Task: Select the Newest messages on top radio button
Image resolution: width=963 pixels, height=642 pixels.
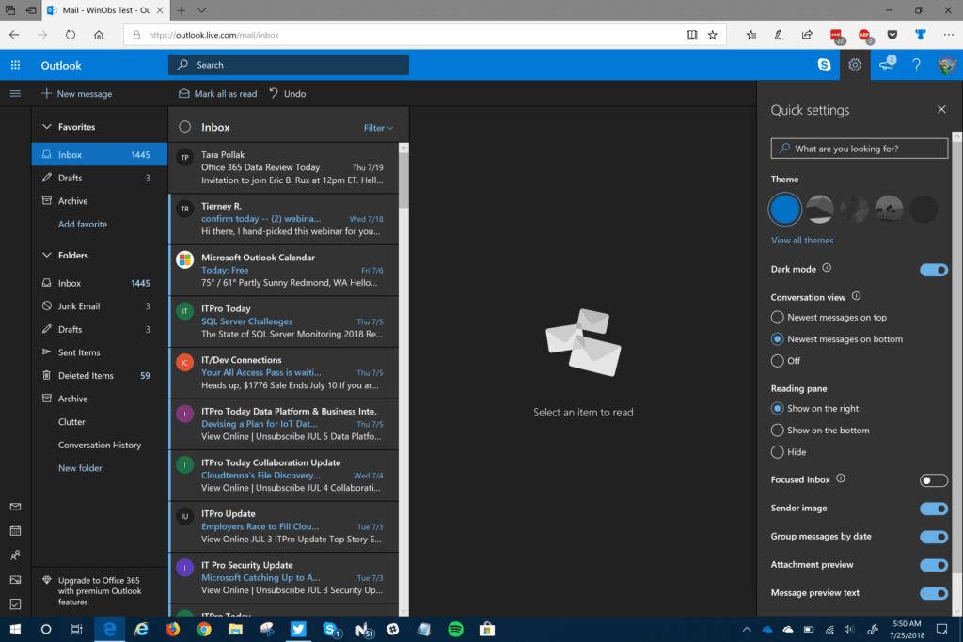Action: click(x=779, y=317)
